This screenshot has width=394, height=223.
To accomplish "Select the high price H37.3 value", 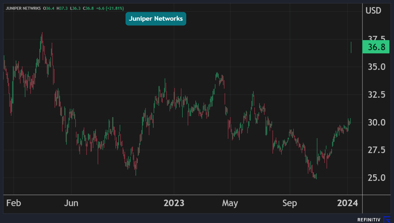I will point(63,8).
